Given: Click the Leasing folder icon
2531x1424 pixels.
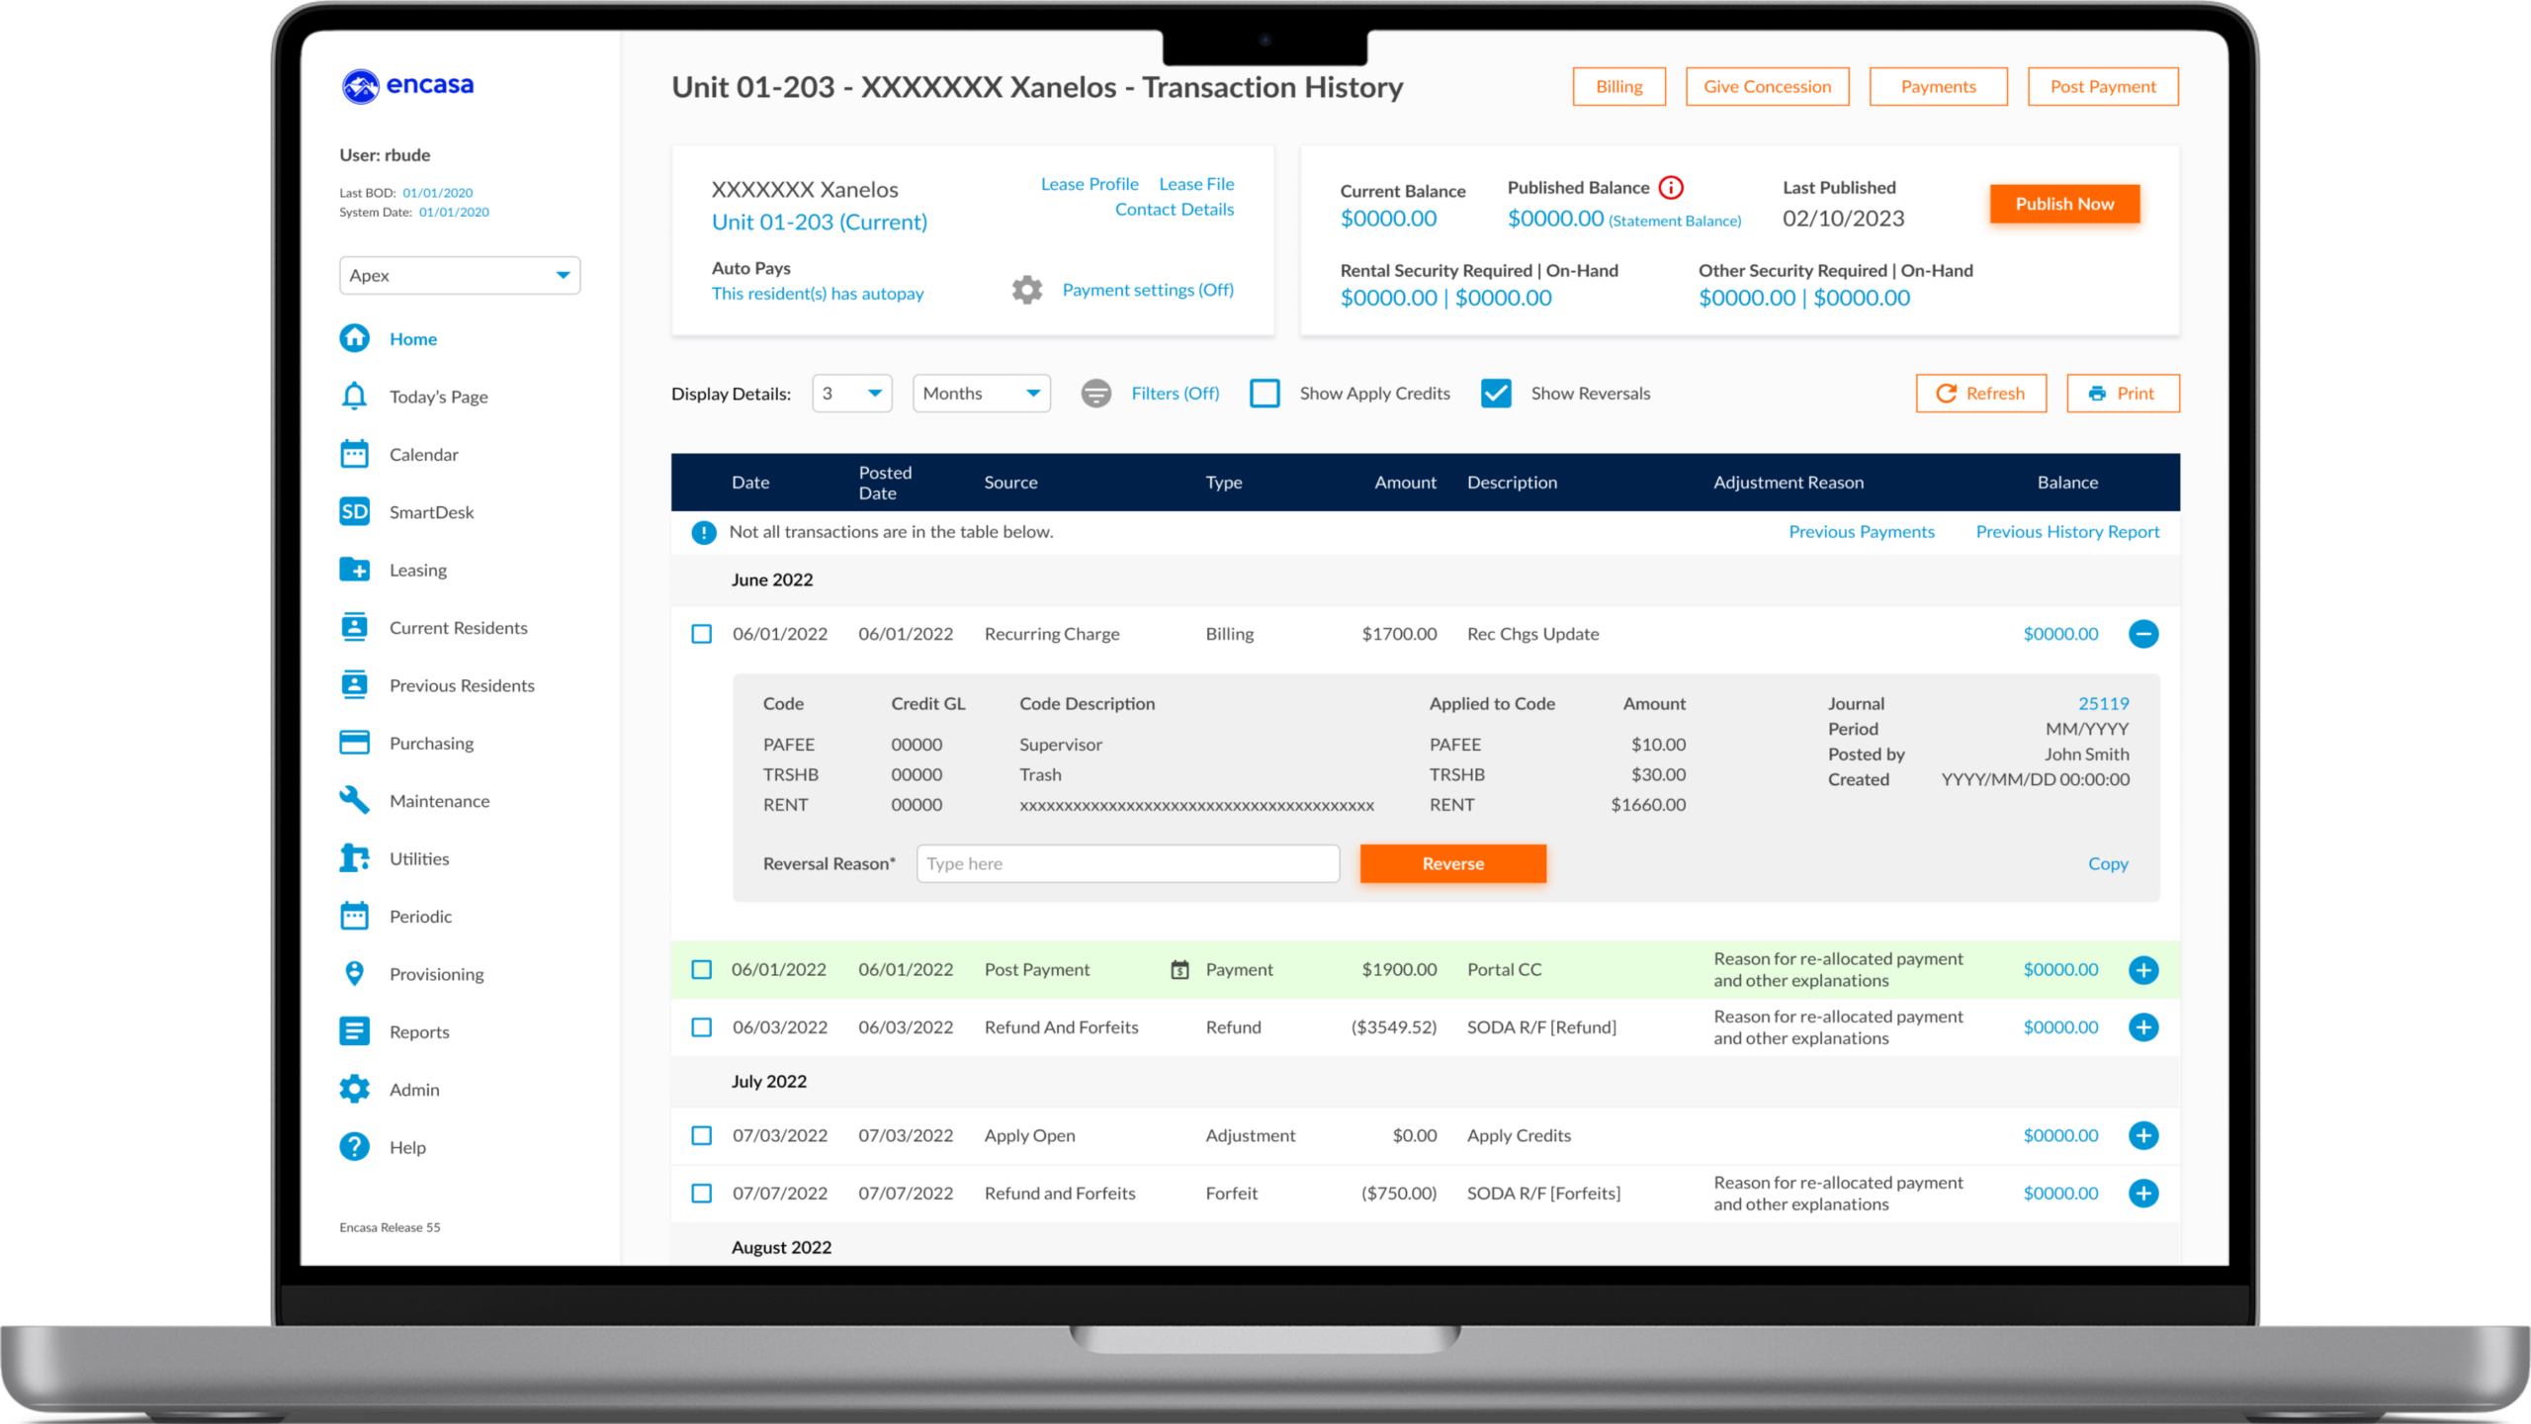Looking at the screenshot, I should click(354, 570).
